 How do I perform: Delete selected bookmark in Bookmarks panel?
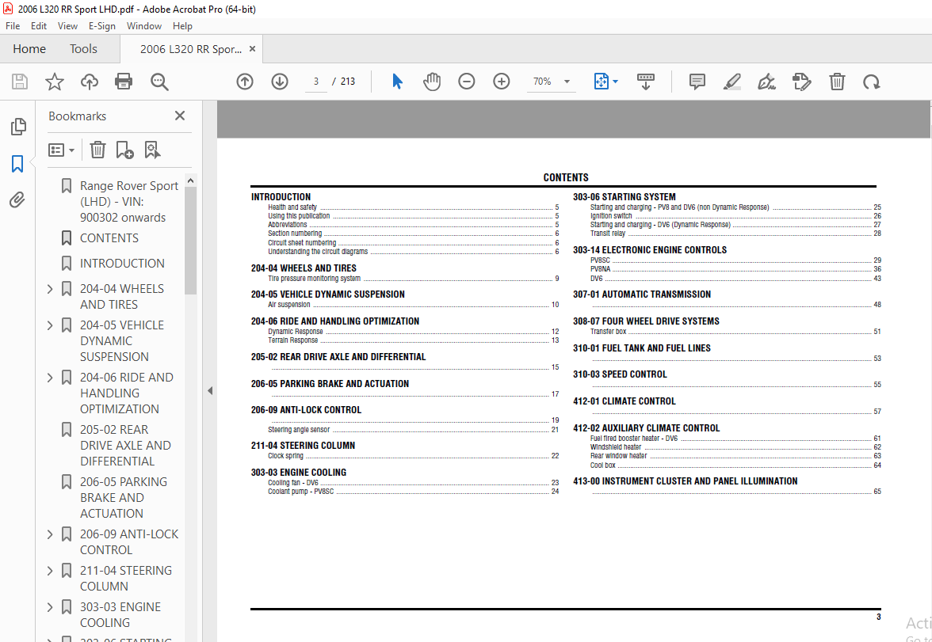[x=97, y=150]
